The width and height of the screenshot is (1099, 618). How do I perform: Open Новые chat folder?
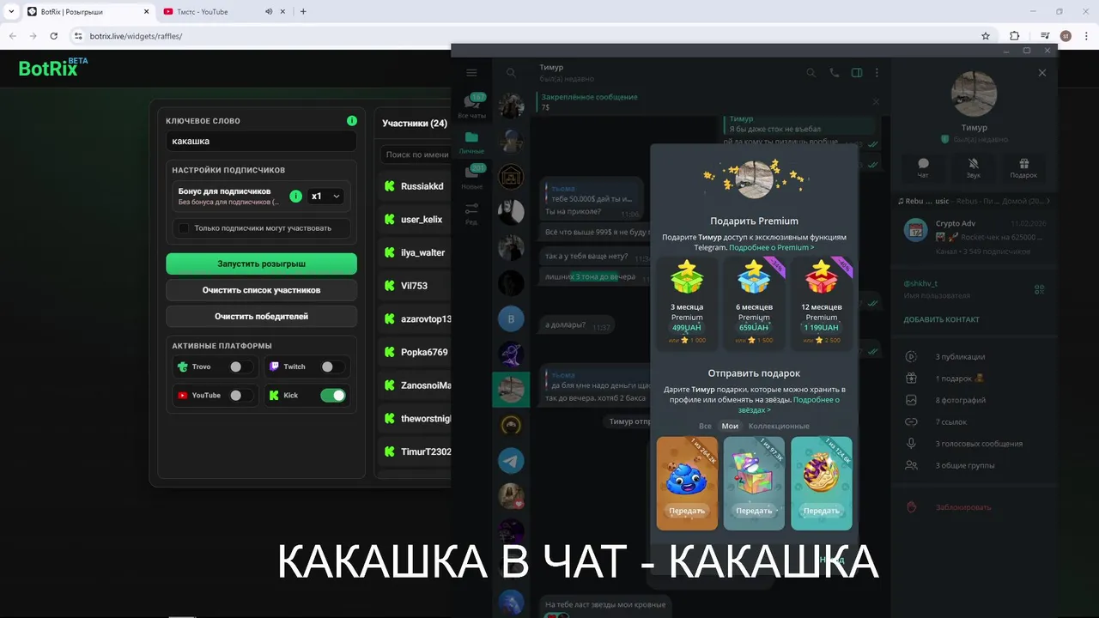(x=471, y=178)
